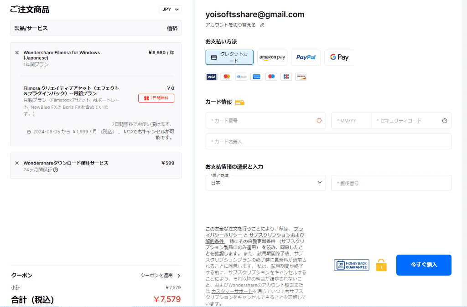Open the サブスクリプションおよび解約条件 link

tap(277, 235)
